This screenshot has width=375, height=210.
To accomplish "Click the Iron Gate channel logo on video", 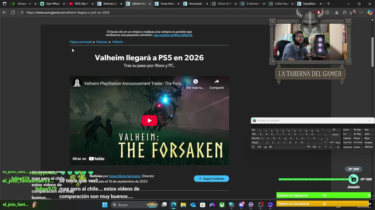I will click(77, 83).
